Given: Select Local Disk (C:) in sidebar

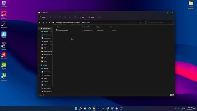Looking at the screenshot, I should click(46, 88).
